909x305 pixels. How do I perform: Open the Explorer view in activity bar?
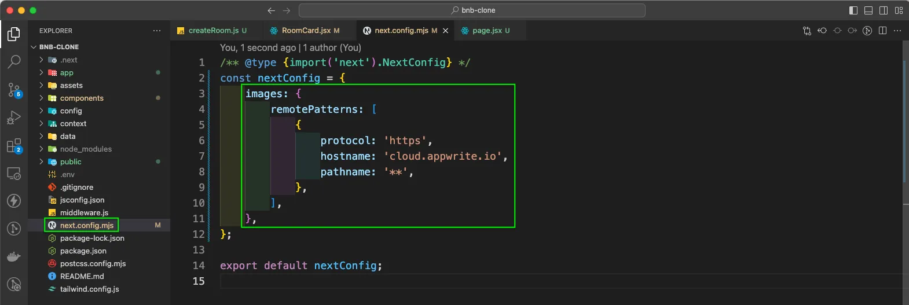click(14, 35)
